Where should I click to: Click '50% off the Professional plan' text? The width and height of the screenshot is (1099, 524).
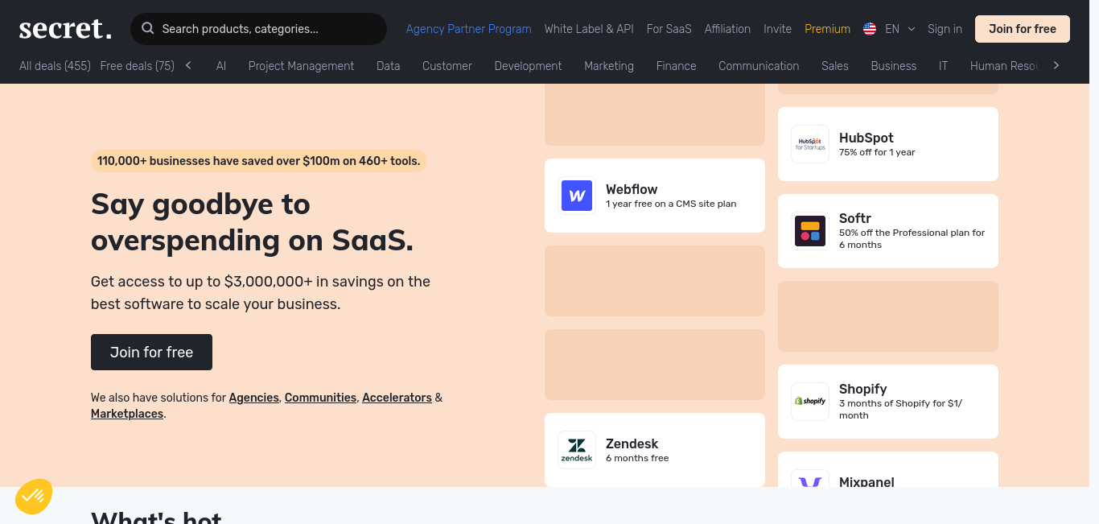(x=912, y=239)
